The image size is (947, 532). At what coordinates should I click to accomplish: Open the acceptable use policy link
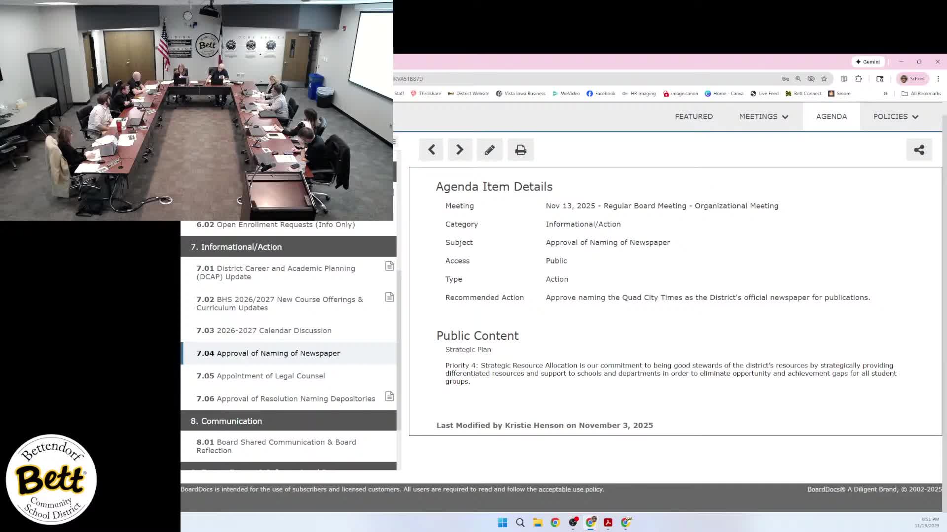click(x=570, y=489)
